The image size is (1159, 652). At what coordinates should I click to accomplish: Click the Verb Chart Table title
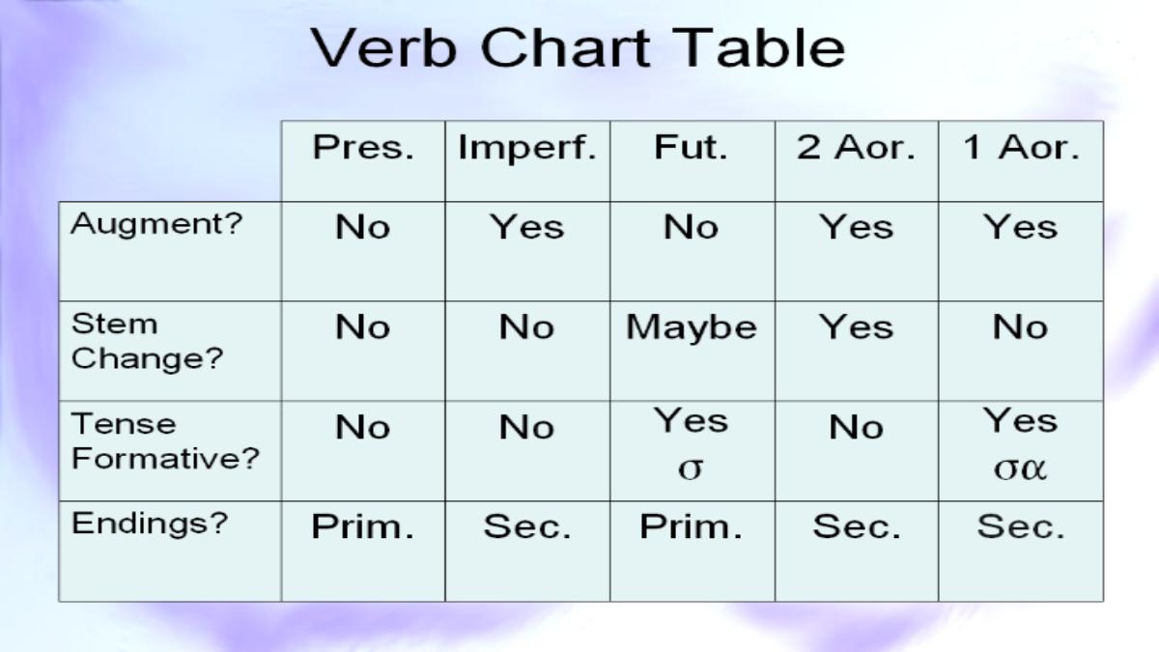click(x=578, y=47)
